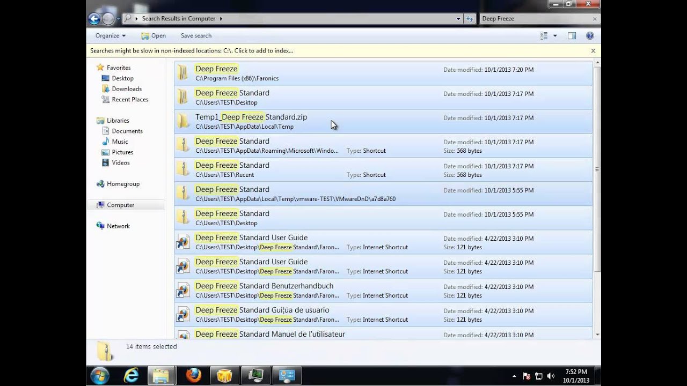Launch Firefox from the taskbar
Image resolution: width=687 pixels, height=386 pixels.
193,375
